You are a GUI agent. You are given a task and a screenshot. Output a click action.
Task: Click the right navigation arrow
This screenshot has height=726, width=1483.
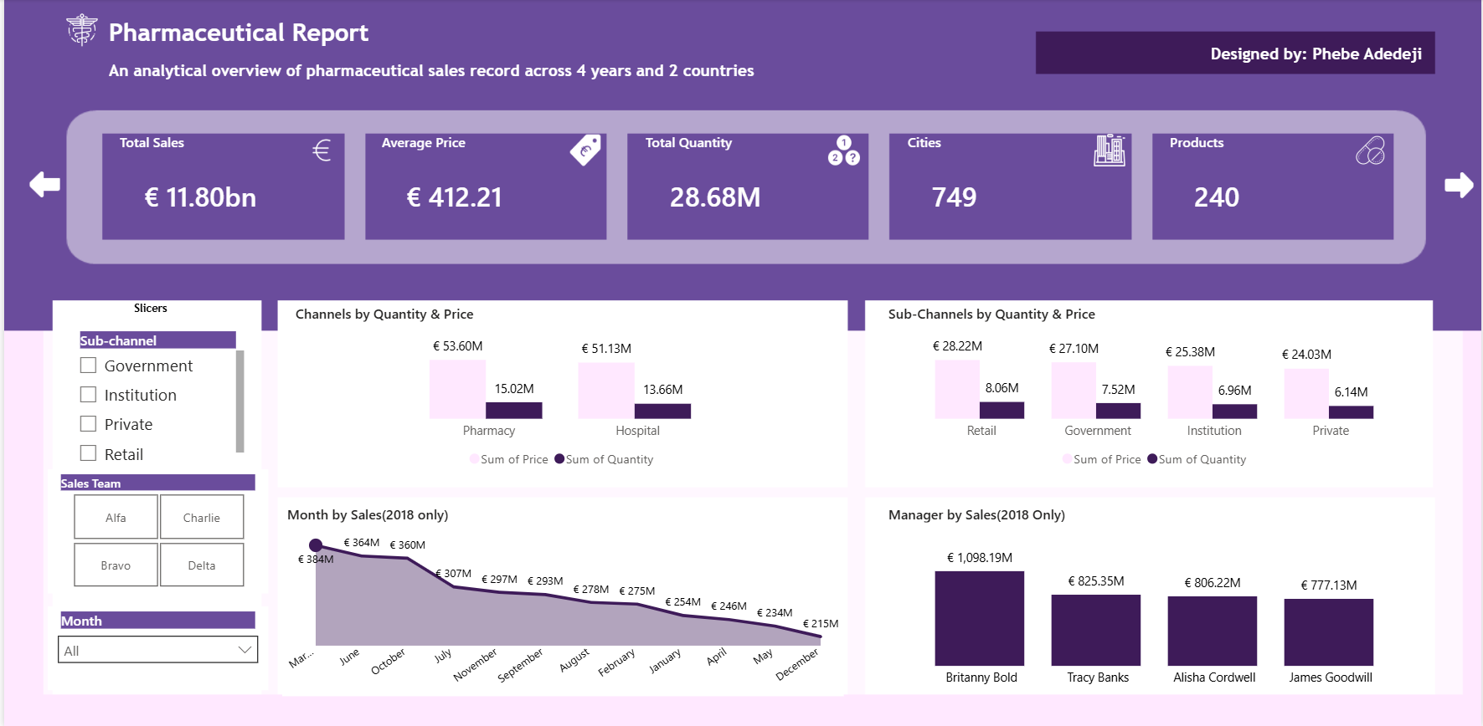coord(1459,185)
